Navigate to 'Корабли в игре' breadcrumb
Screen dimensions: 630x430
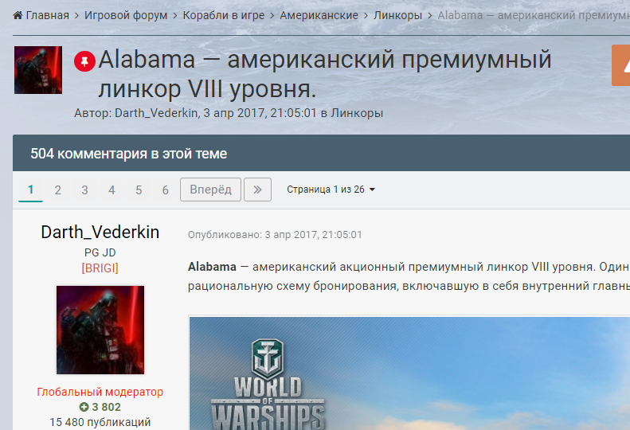click(224, 15)
